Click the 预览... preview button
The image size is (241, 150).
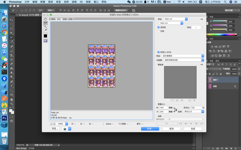pyautogui.click(x=55, y=129)
